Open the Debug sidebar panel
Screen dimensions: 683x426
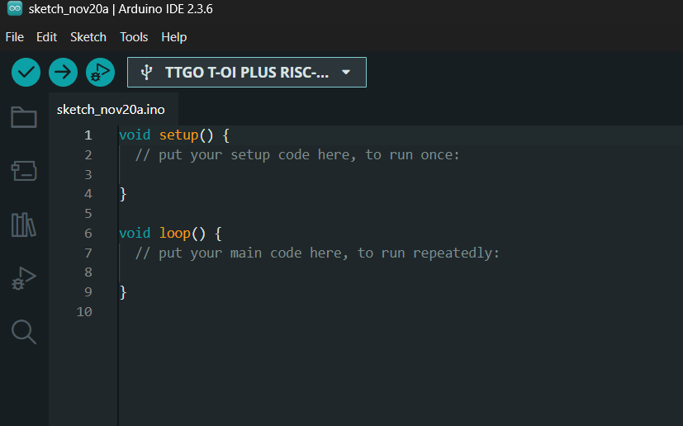pyautogui.click(x=24, y=278)
